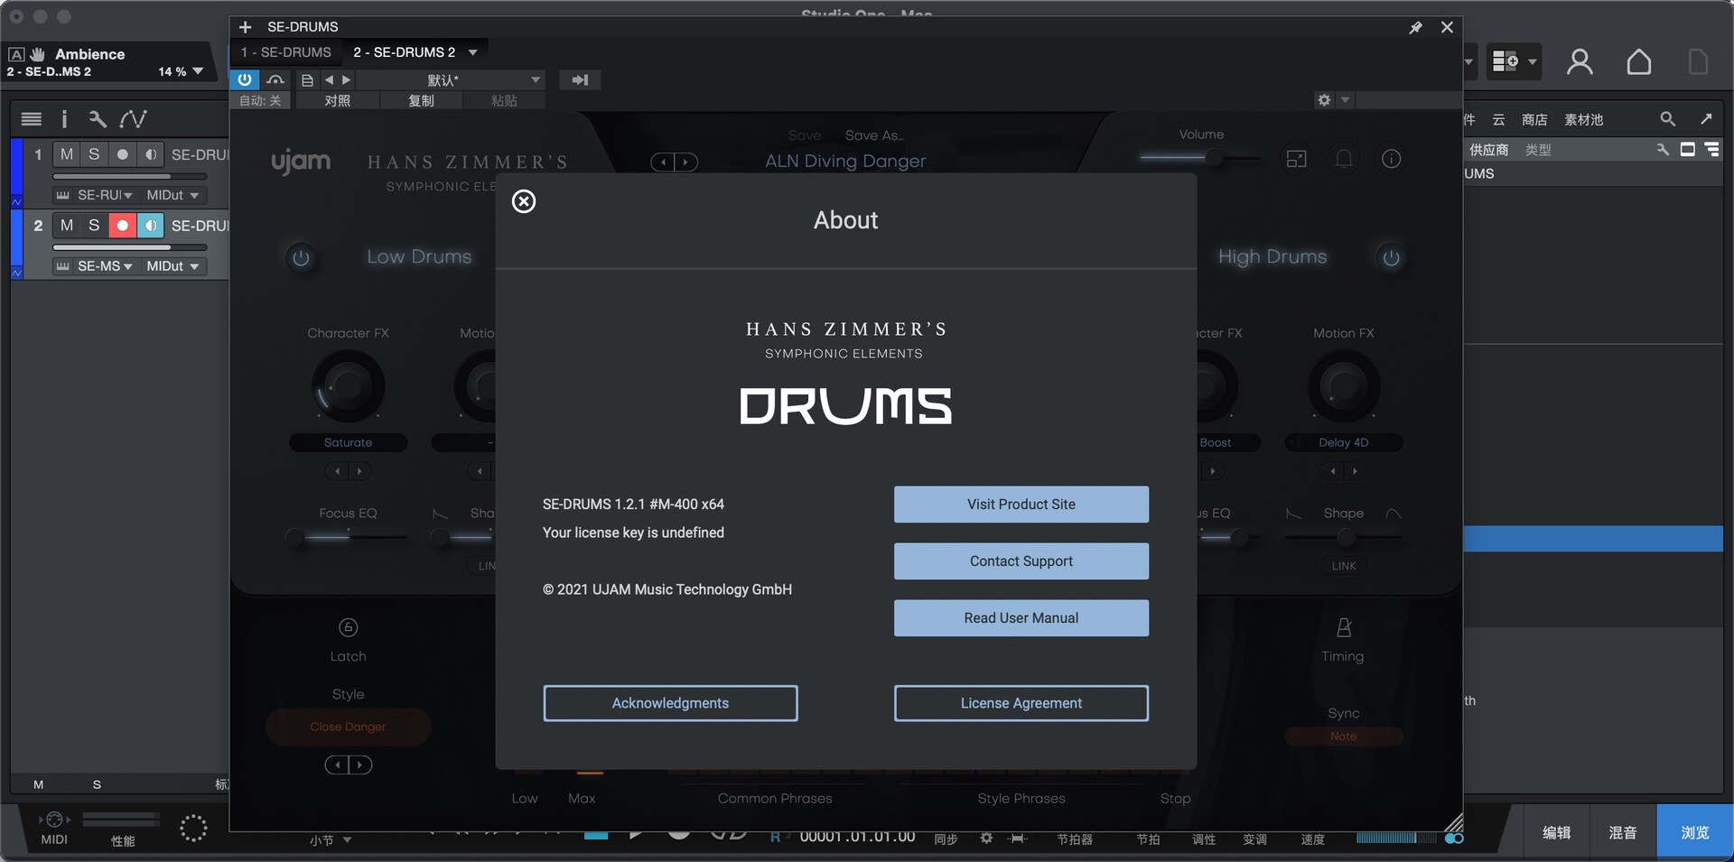Click the 对照 compare button

coord(337,100)
